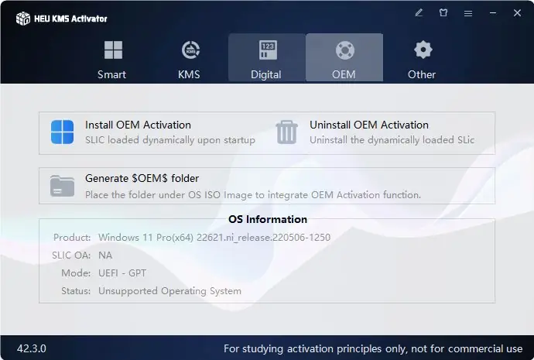Screen dimensions: 534x360
Task: Click the 'For studying activation principles only' notice
Action: pos(373,348)
